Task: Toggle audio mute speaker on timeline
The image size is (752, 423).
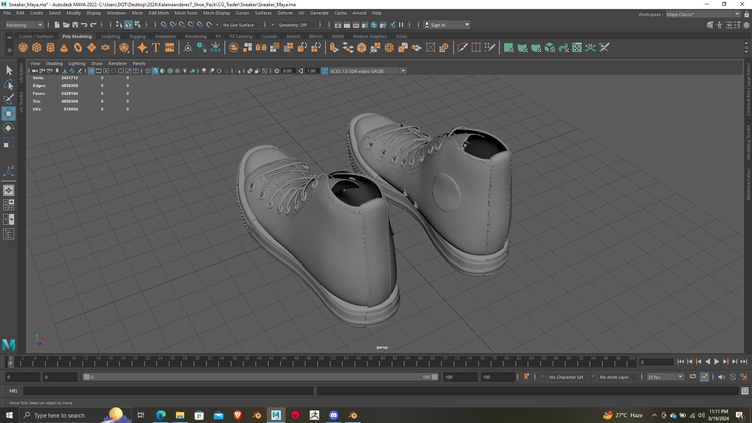Action: click(x=721, y=377)
